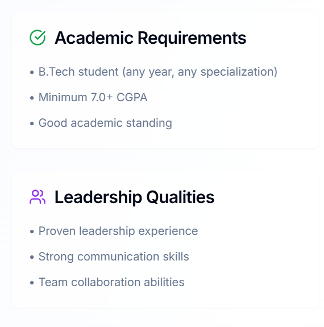Click the word CGPA
324x327 pixels.
pyautogui.click(x=132, y=97)
